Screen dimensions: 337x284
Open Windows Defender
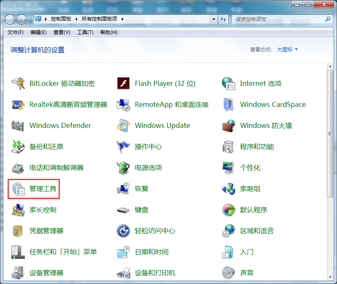(x=60, y=125)
